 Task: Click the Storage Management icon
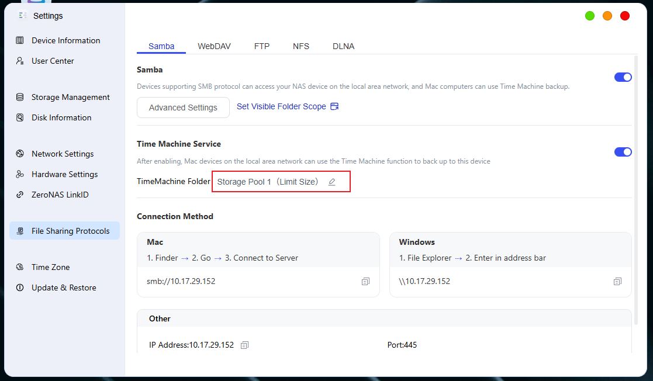[x=19, y=97]
